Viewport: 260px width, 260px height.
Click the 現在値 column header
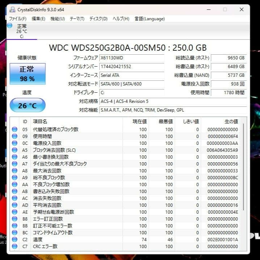pyautogui.click(x=136, y=122)
